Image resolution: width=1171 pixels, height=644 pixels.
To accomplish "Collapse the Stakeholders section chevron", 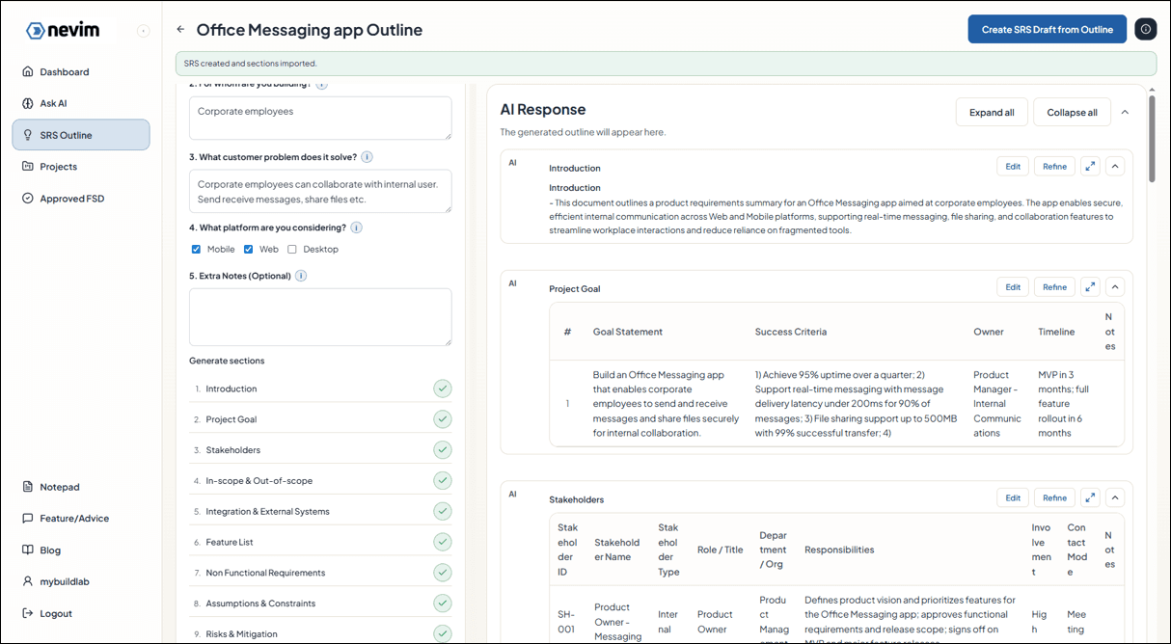I will [x=1115, y=498].
